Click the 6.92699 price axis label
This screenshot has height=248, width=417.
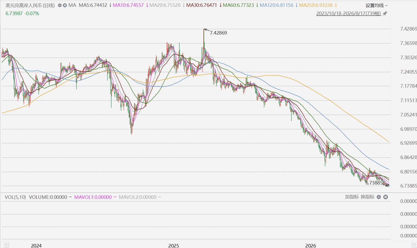(x=409, y=143)
